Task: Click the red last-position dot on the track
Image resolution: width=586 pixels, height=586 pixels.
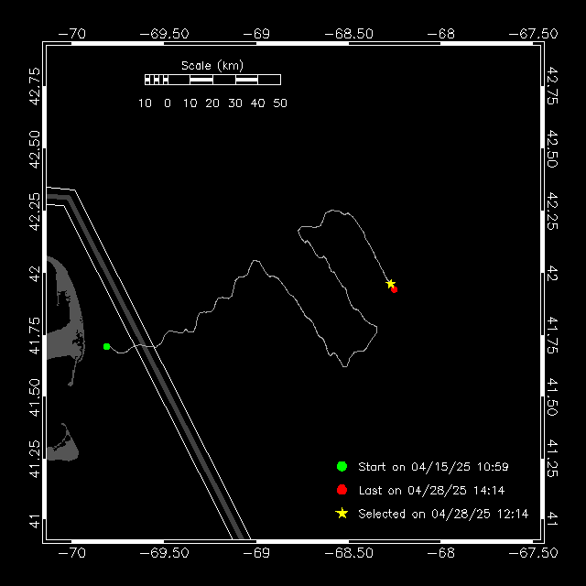Action: (395, 289)
